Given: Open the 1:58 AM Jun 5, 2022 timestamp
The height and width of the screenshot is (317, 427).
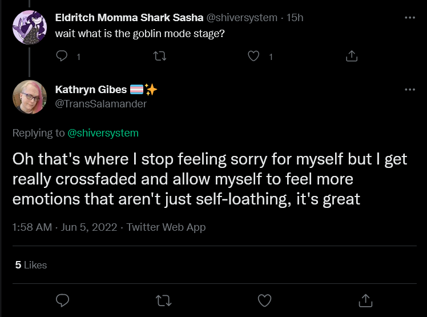Looking at the screenshot, I should [x=65, y=227].
